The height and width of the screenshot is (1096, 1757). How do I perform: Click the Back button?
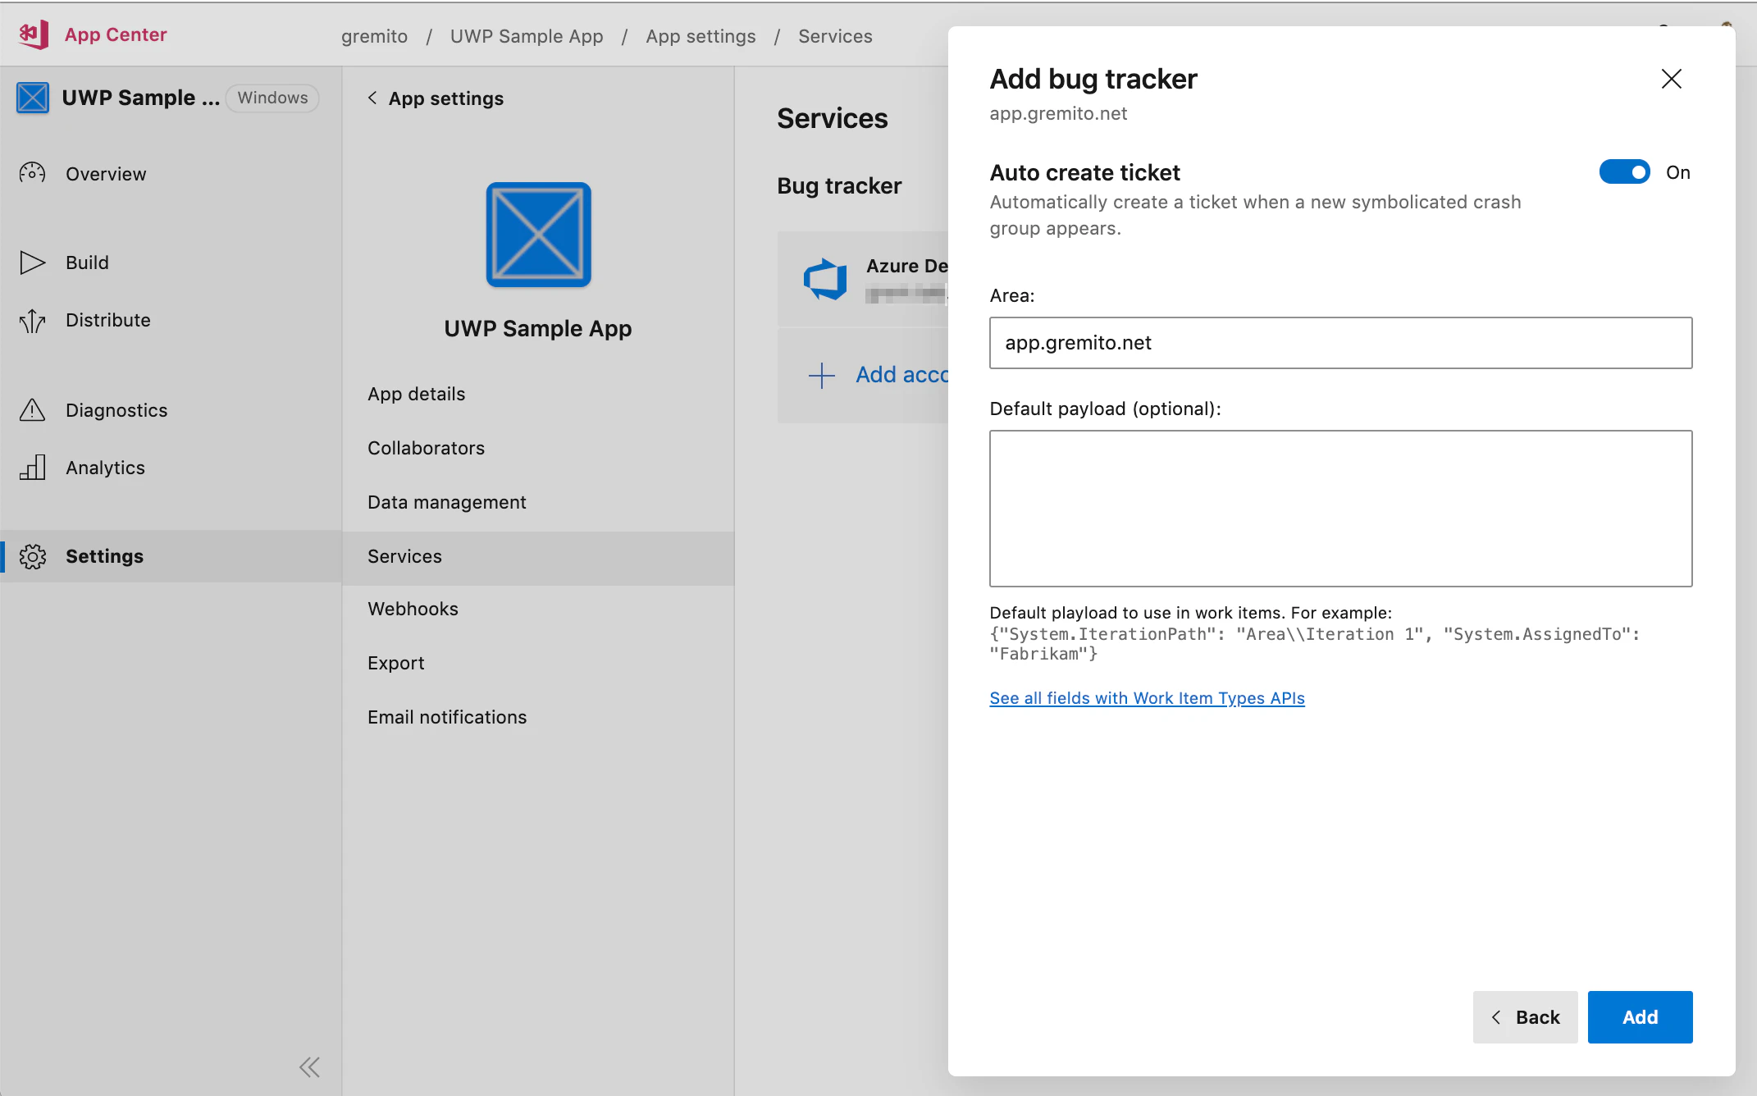click(x=1525, y=1017)
